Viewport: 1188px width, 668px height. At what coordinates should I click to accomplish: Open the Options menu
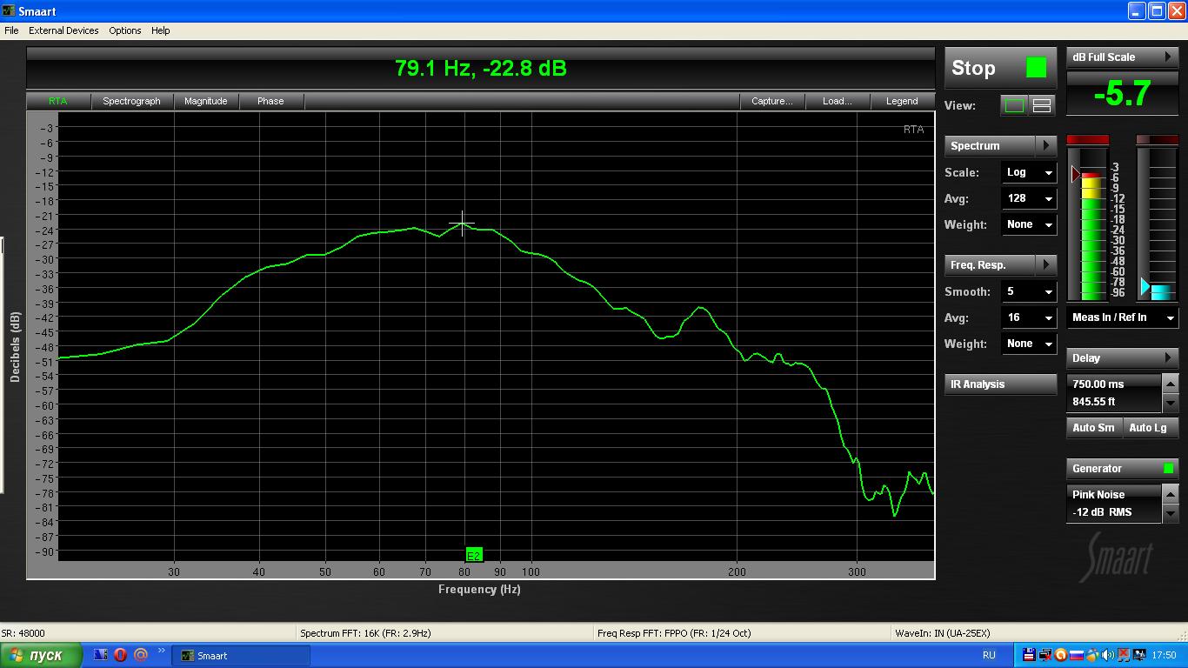click(125, 30)
